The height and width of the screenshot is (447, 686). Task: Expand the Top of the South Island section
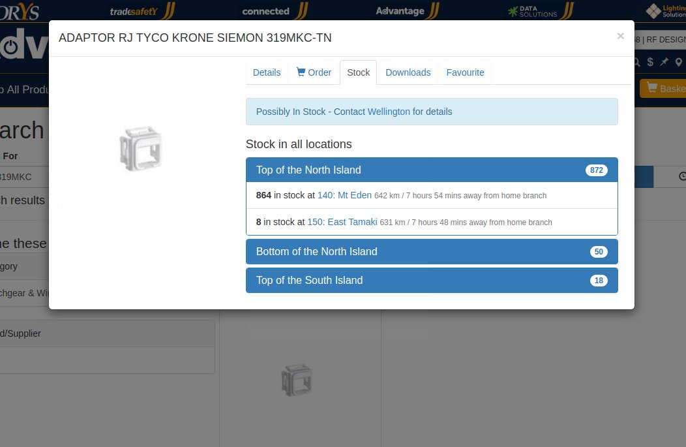tap(432, 280)
